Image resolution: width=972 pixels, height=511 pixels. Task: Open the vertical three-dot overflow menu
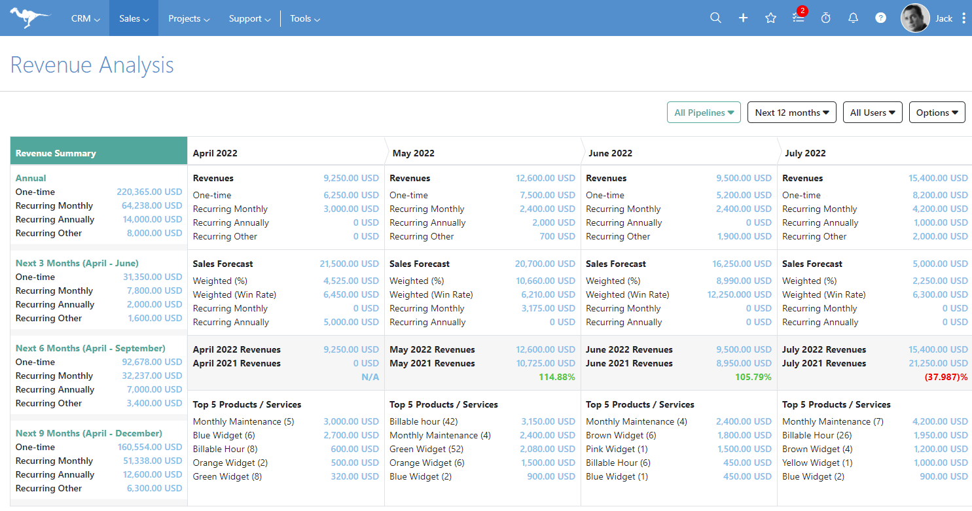click(x=964, y=18)
